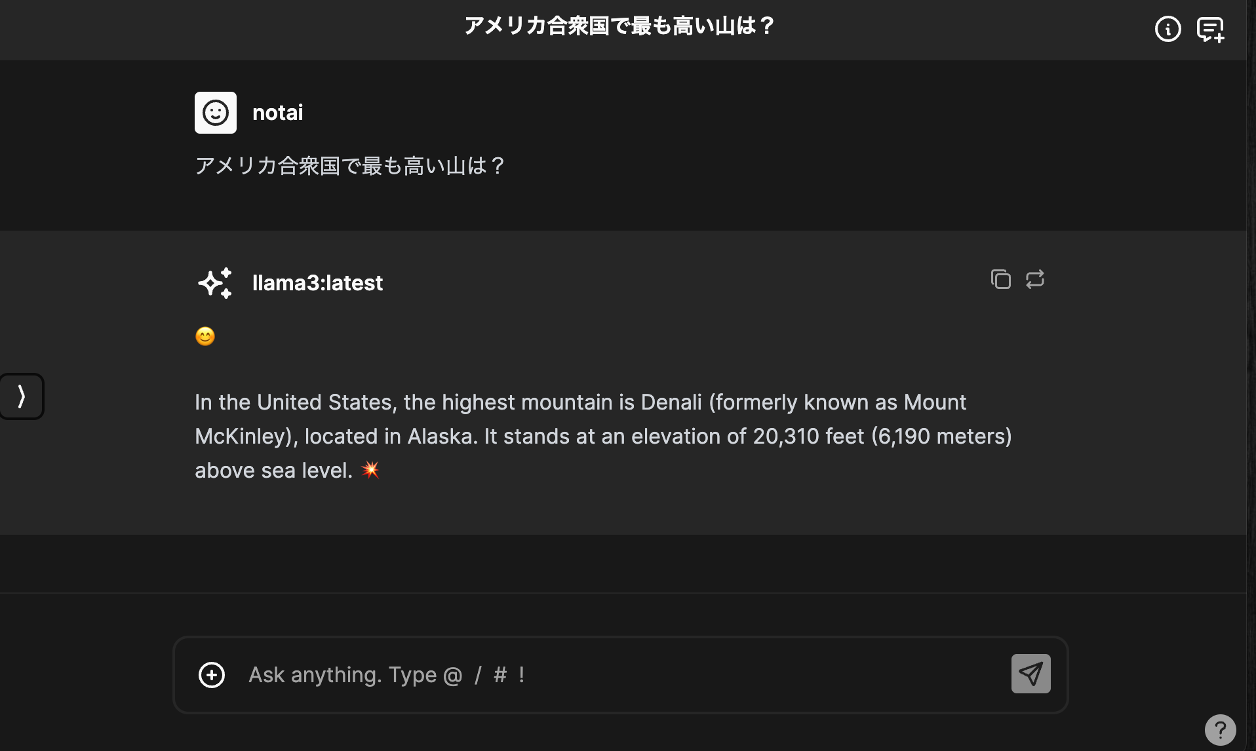Start a new chat via top-right icon
This screenshot has height=751, width=1256.
1210,29
